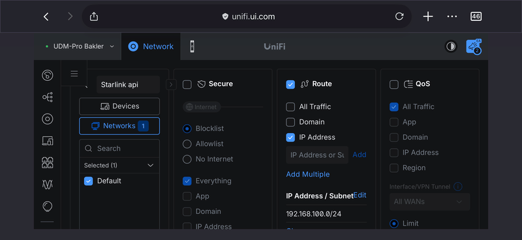Select the No Internet radio option

pyautogui.click(x=187, y=159)
